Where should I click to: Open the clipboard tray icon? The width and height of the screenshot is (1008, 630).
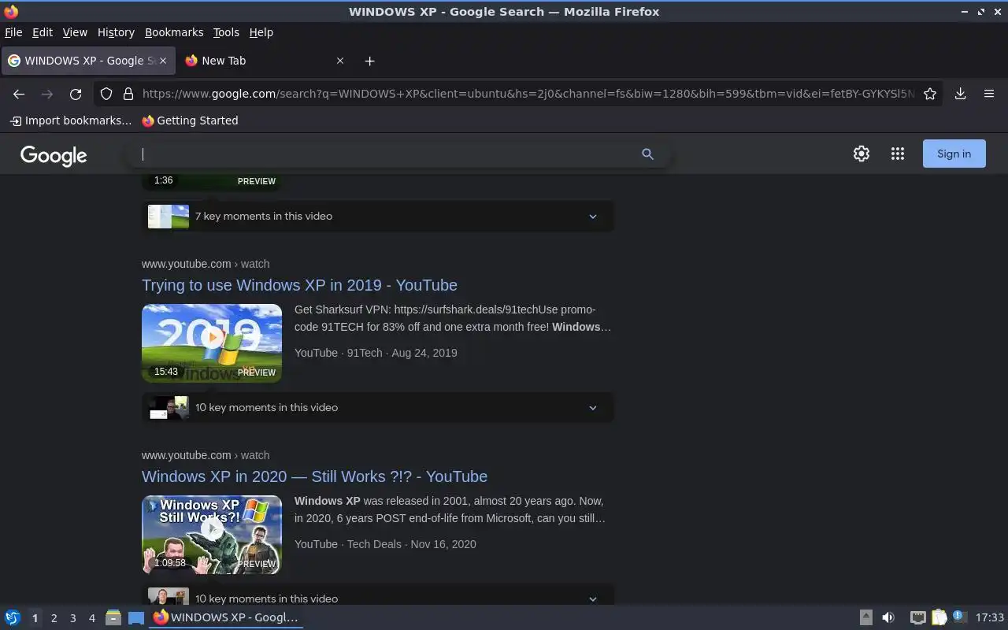pyautogui.click(x=939, y=617)
